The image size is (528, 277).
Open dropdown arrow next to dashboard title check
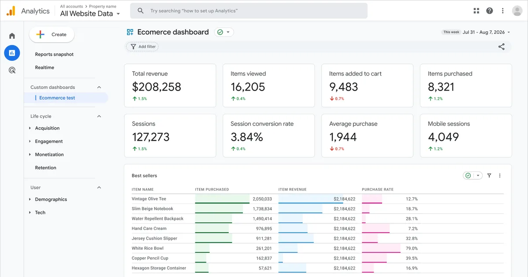[228, 32]
